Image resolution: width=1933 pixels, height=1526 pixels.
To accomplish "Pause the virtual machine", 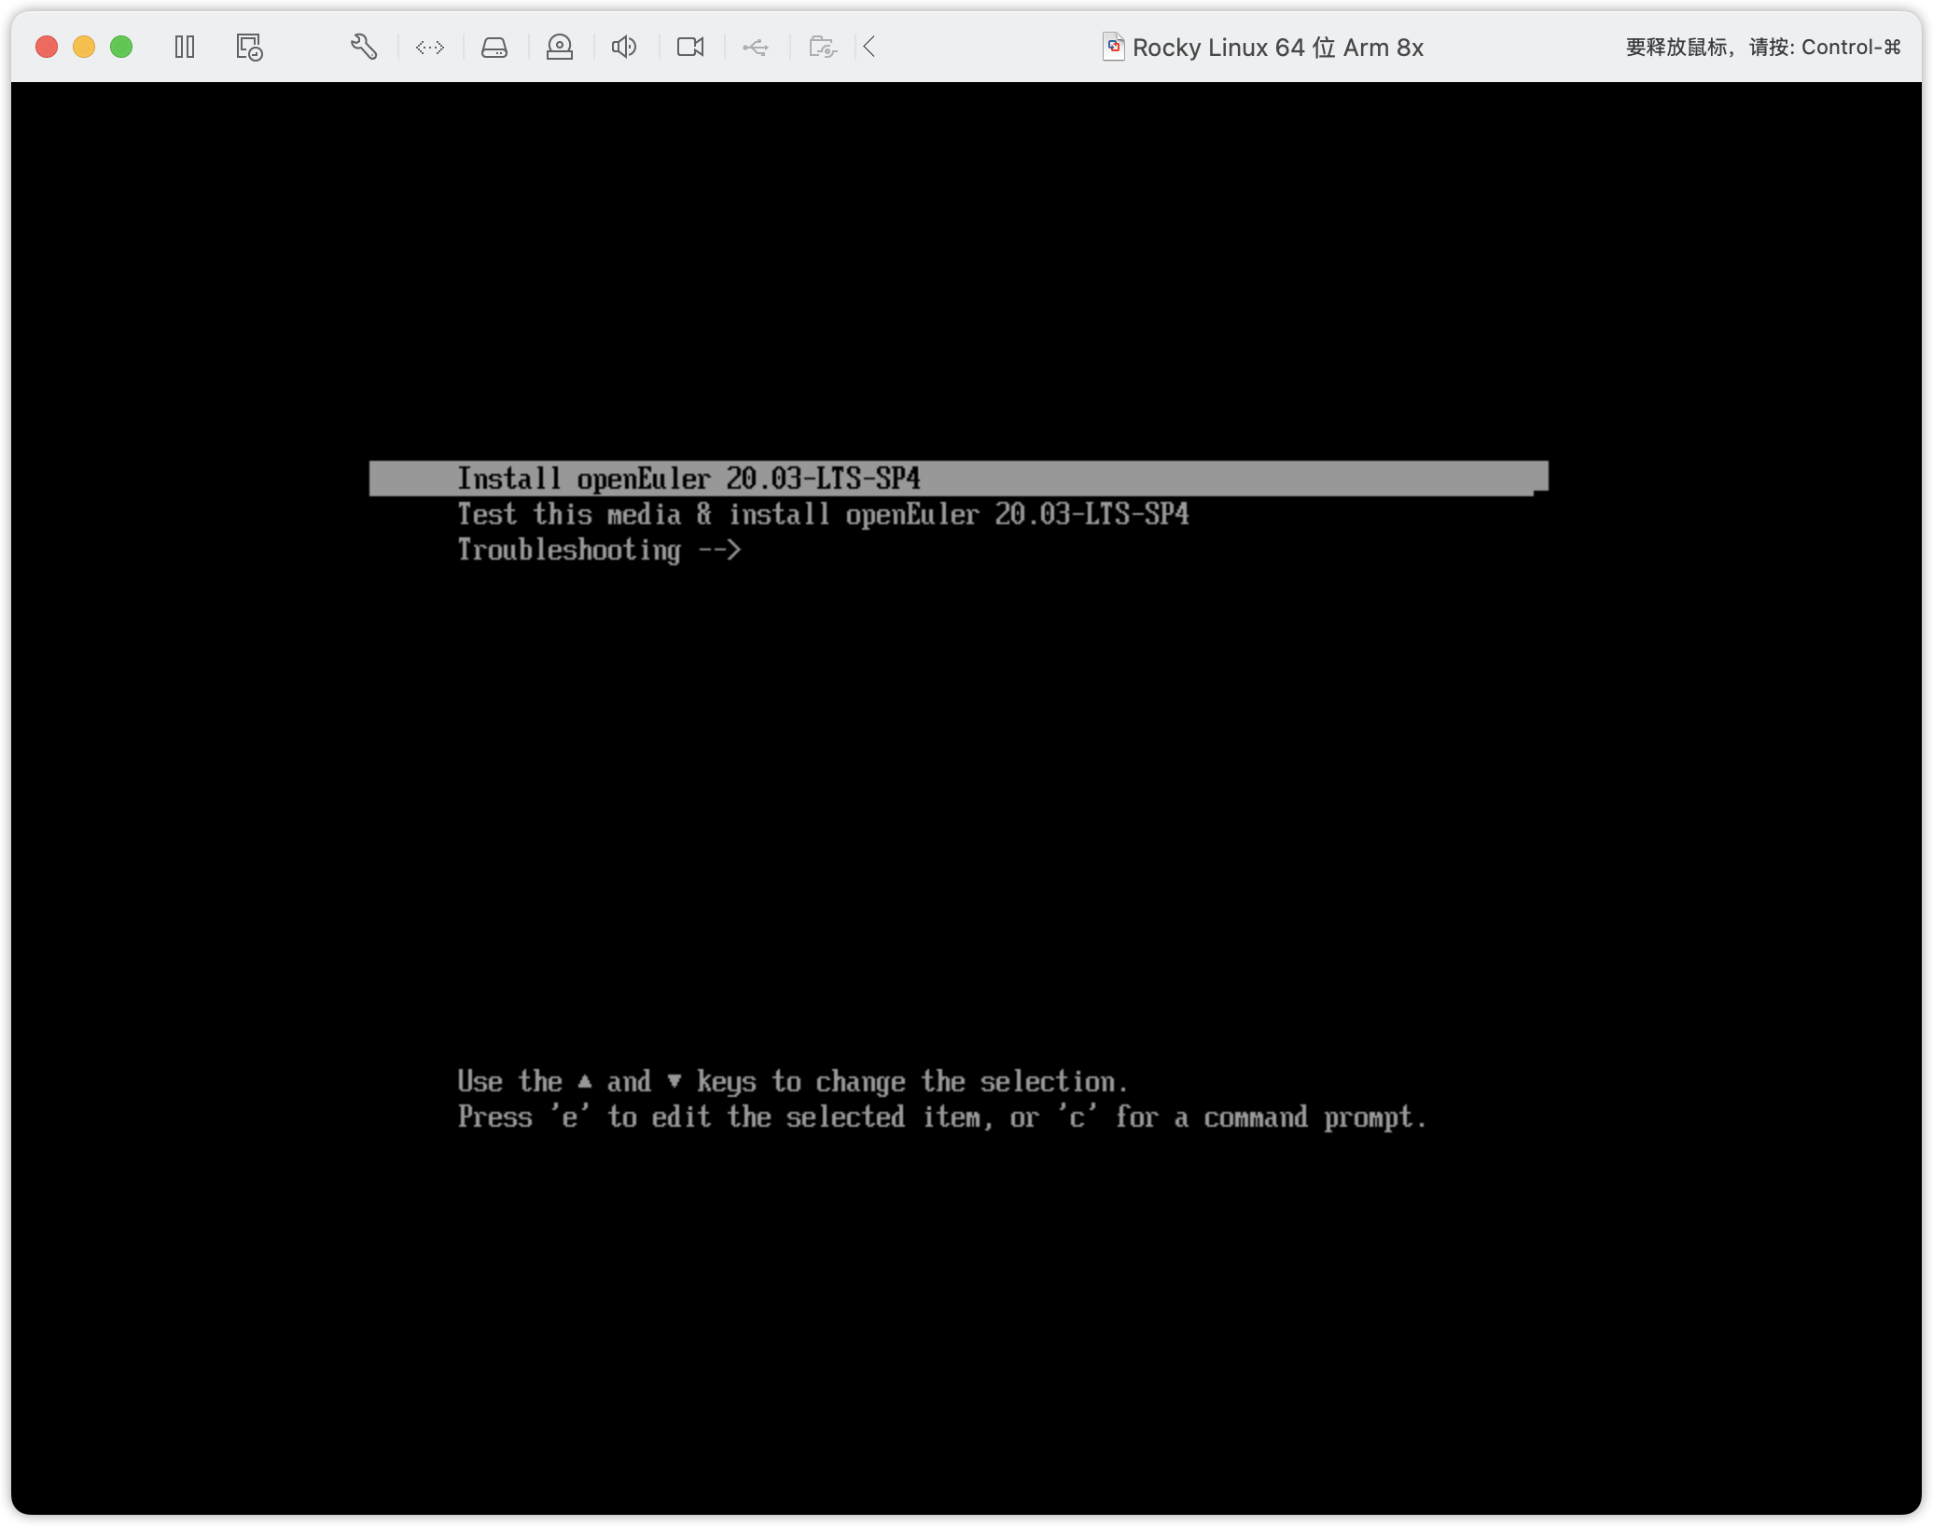I will (x=185, y=47).
